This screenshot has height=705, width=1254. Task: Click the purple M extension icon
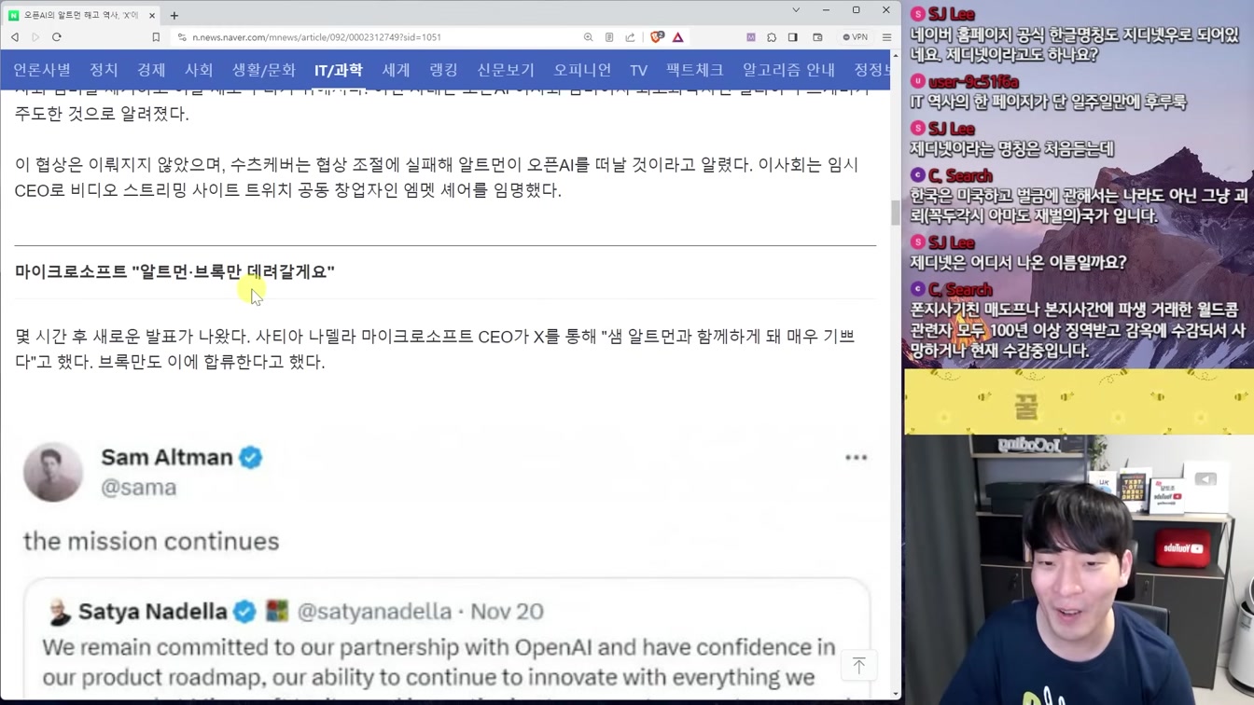pos(751,37)
